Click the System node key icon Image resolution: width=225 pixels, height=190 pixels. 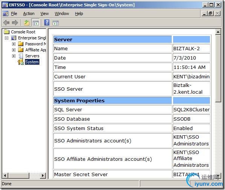pyautogui.click(x=21, y=62)
